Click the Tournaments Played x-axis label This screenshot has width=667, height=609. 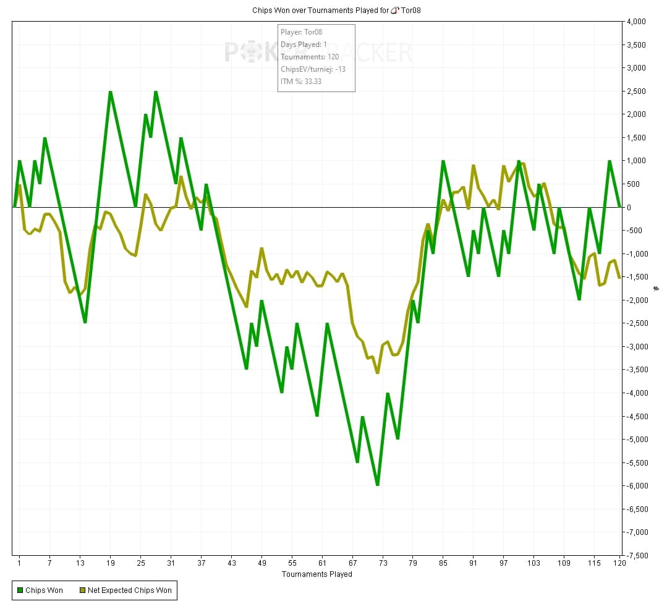tap(317, 574)
